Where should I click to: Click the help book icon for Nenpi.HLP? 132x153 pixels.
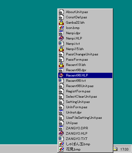61,38
